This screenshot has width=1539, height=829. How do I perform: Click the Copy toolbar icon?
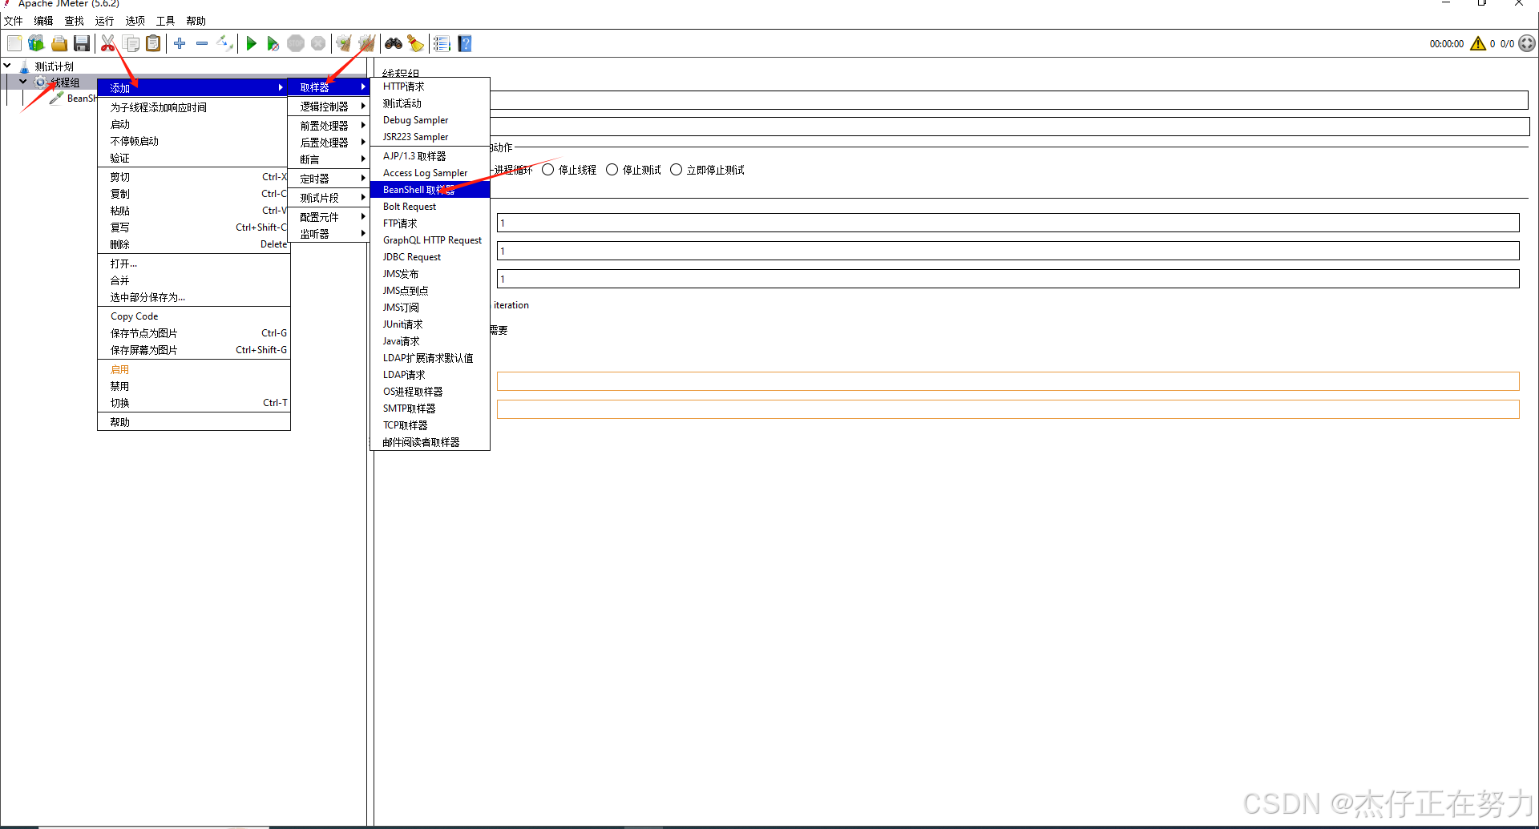[131, 43]
